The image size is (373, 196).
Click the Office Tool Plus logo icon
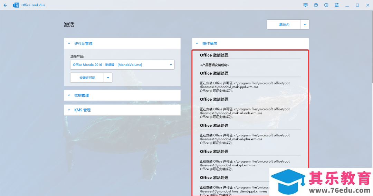[16, 5]
